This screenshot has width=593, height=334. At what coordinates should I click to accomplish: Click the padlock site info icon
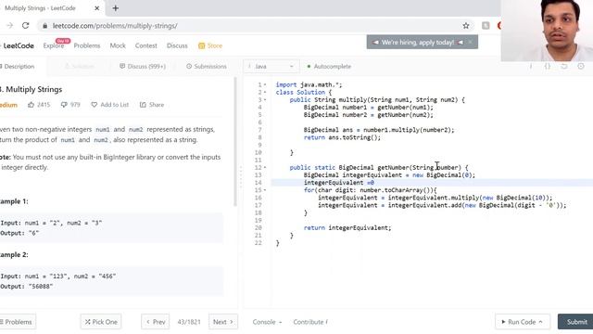[x=45, y=26]
